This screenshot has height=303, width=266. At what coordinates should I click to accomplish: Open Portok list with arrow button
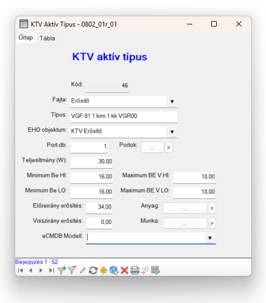tap(168, 147)
